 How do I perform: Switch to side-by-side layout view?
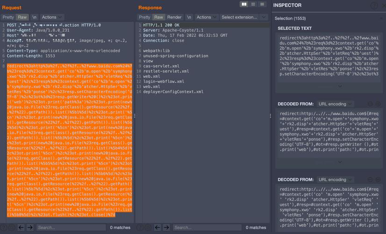[244, 4]
